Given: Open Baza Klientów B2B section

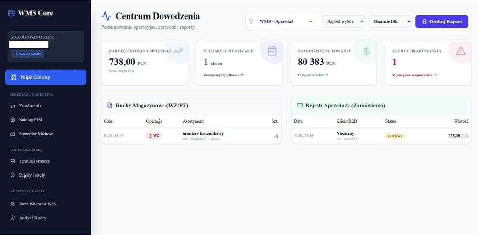Looking at the screenshot, I should tap(37, 203).
